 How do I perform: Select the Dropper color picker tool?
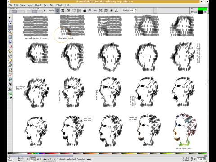10,99
